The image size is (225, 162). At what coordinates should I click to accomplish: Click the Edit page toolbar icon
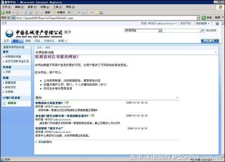(x=89, y=13)
